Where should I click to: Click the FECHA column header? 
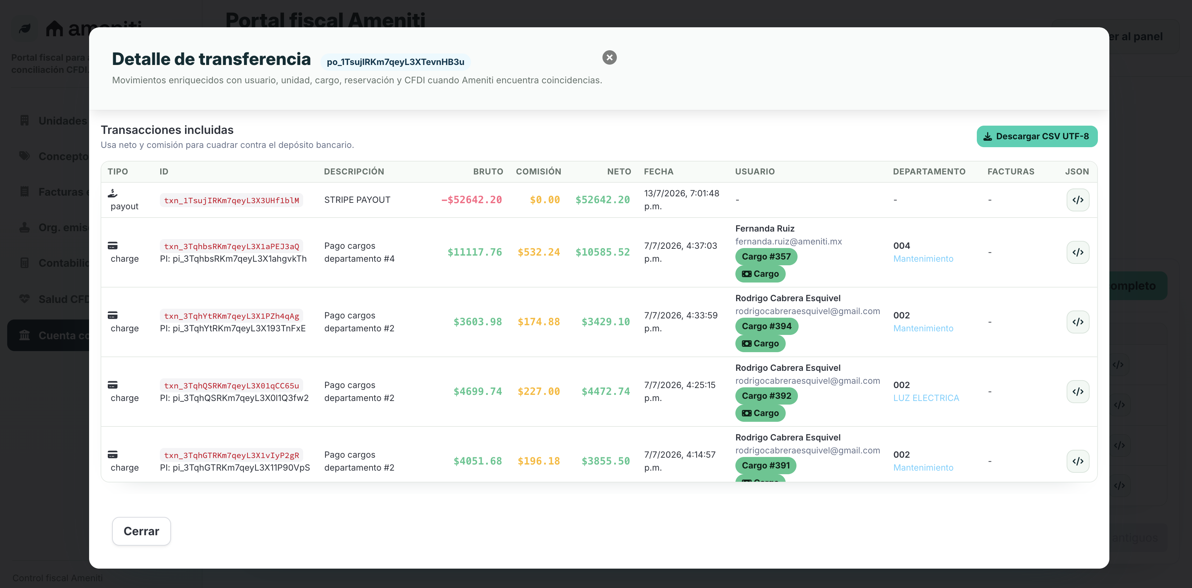(658, 172)
